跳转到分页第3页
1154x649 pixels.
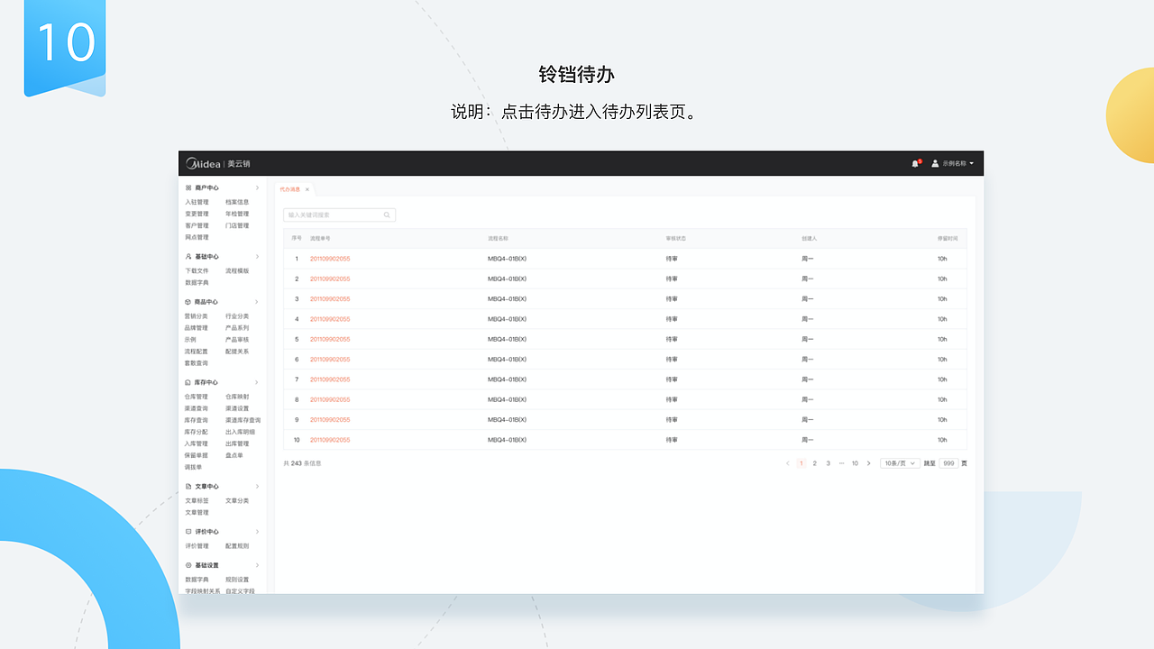point(828,462)
